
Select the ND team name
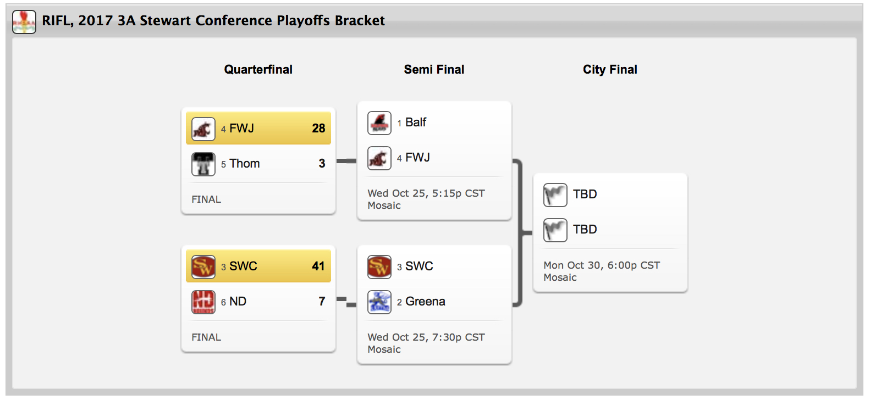pos(238,302)
